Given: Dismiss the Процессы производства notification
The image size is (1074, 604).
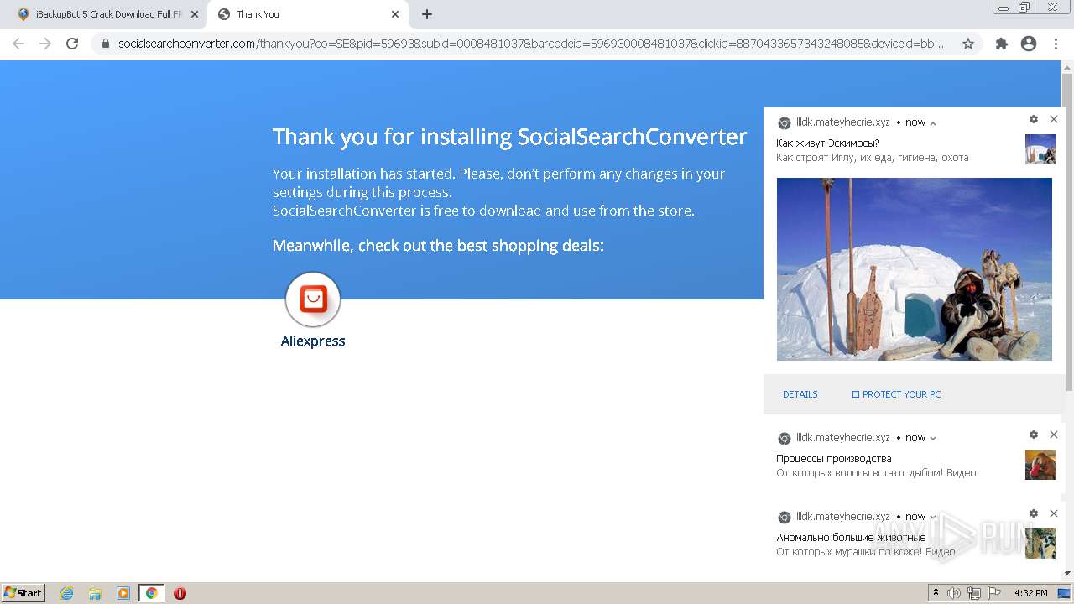Looking at the screenshot, I should [x=1054, y=435].
